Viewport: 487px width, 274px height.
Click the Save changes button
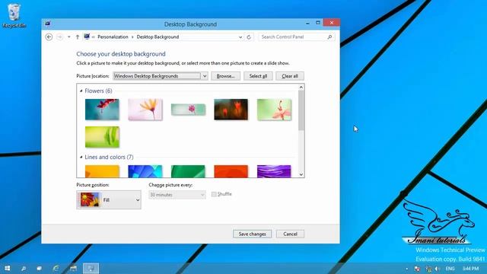click(252, 234)
